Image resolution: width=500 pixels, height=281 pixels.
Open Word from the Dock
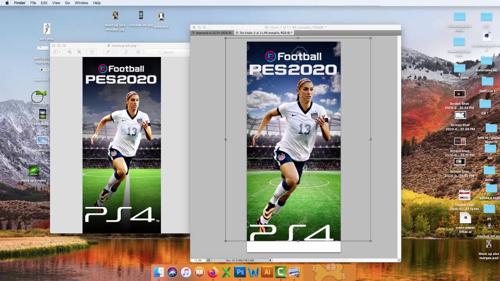click(x=254, y=272)
